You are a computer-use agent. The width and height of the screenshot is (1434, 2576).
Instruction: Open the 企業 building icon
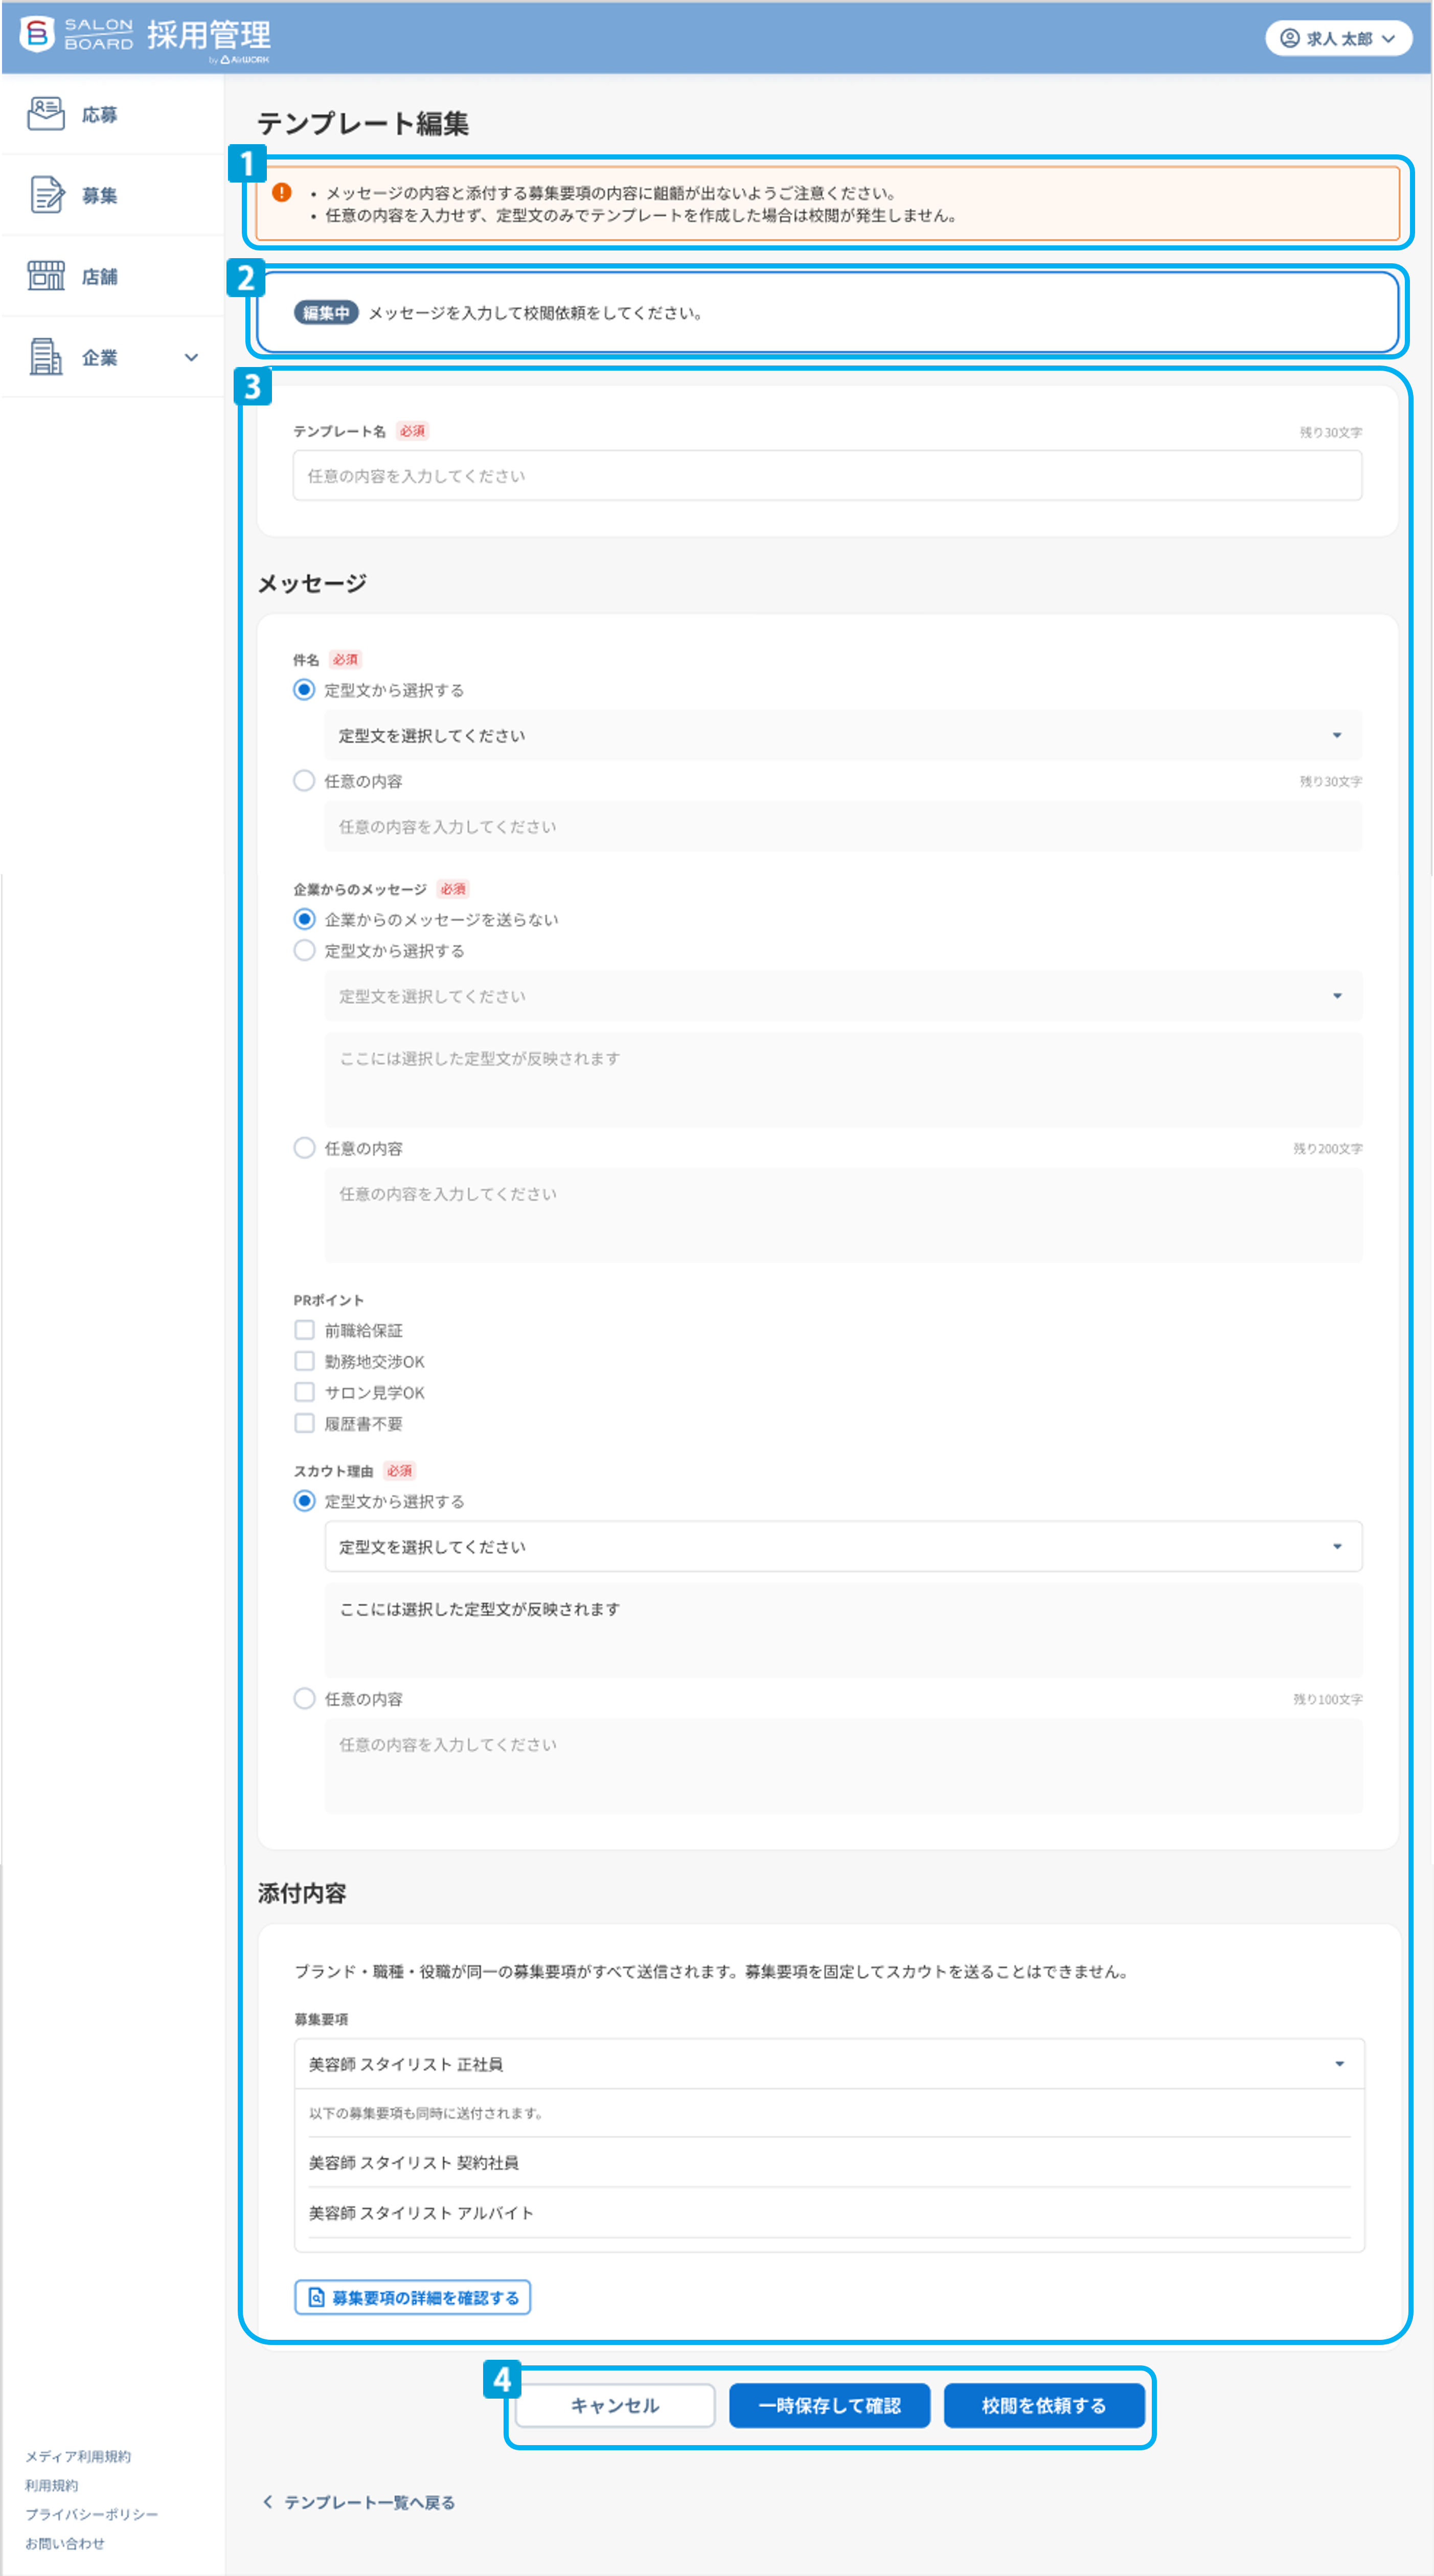45,357
